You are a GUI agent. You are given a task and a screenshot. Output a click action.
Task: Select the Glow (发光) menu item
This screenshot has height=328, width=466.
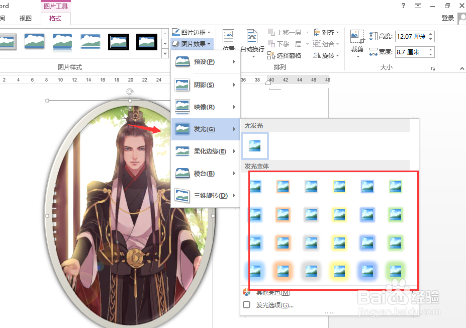click(x=206, y=129)
